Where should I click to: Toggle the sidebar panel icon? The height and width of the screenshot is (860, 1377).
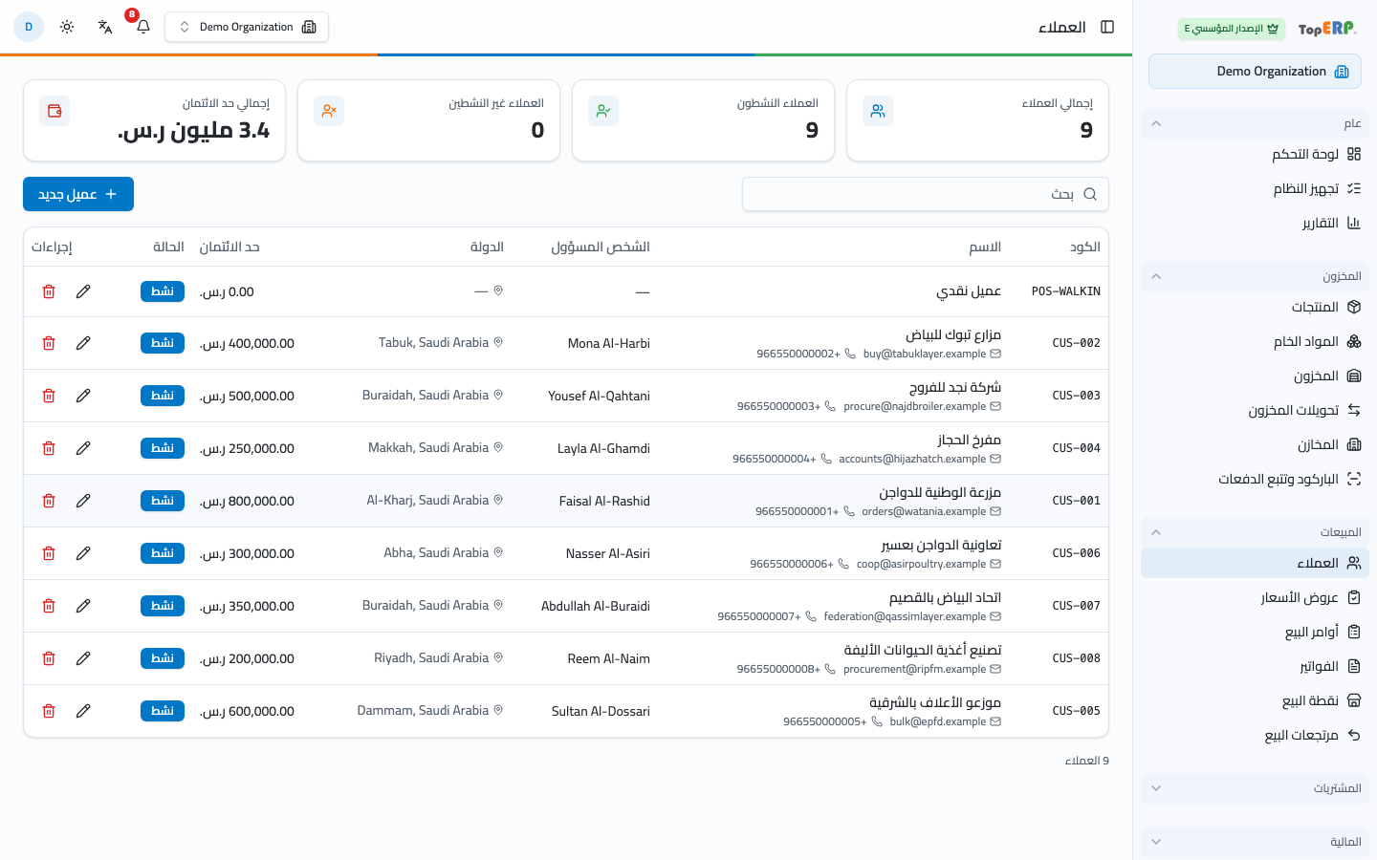1107,27
